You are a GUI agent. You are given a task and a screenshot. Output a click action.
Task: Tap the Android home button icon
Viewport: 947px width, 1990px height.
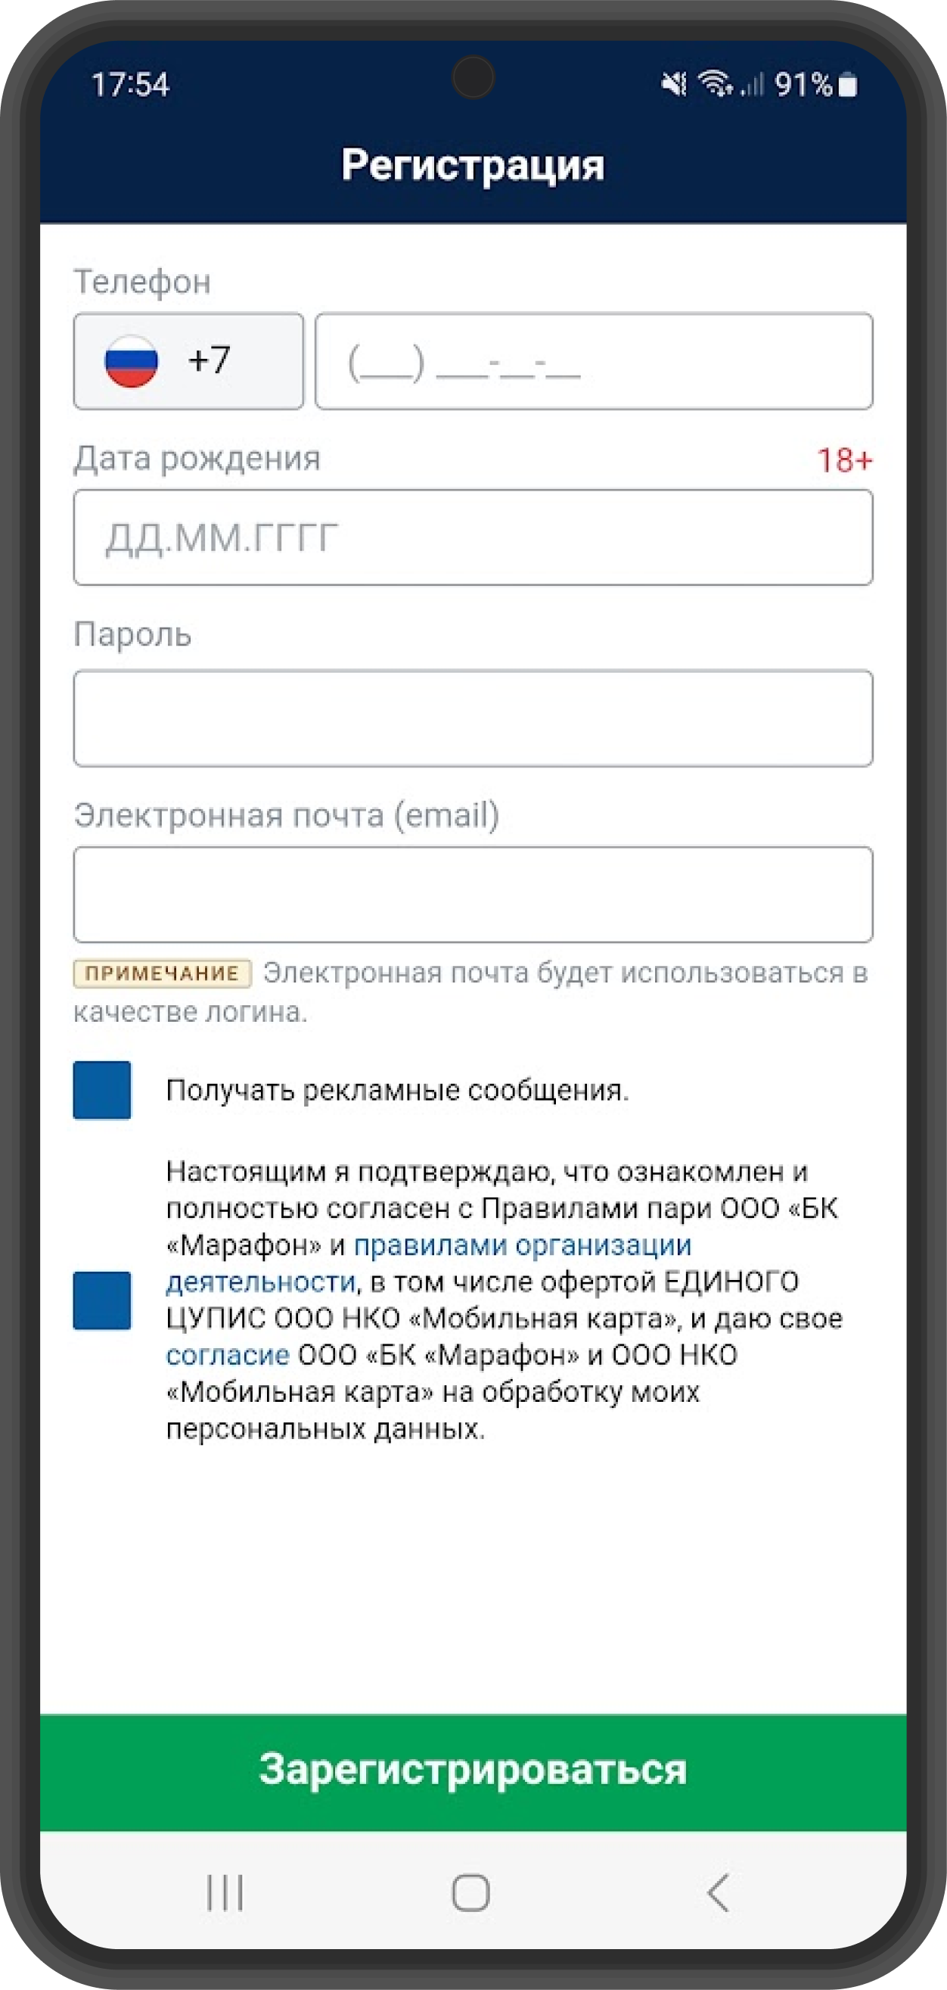point(470,1892)
